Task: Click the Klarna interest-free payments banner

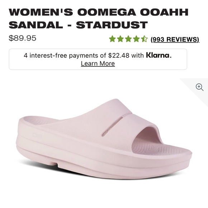Action: pos(98,59)
